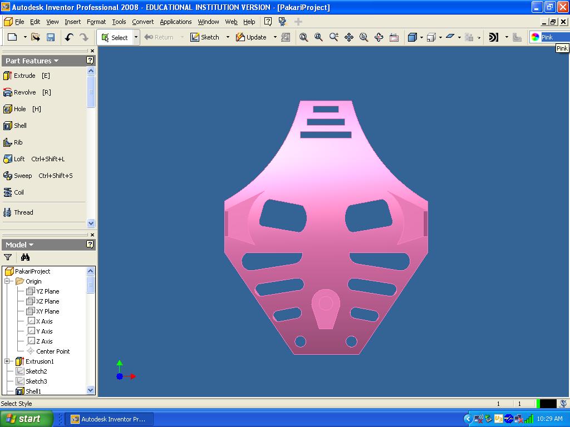Choose the Revolve feature tool
The width and height of the screenshot is (570, 427).
pos(24,92)
